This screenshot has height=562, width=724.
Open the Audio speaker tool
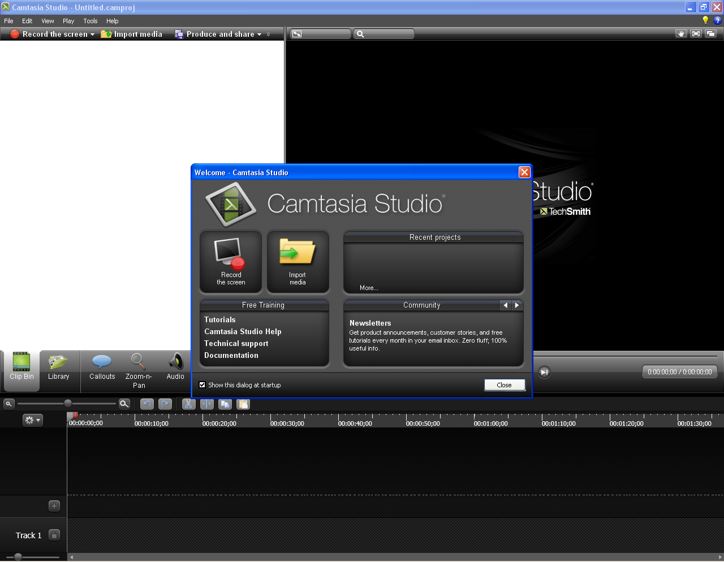click(175, 367)
